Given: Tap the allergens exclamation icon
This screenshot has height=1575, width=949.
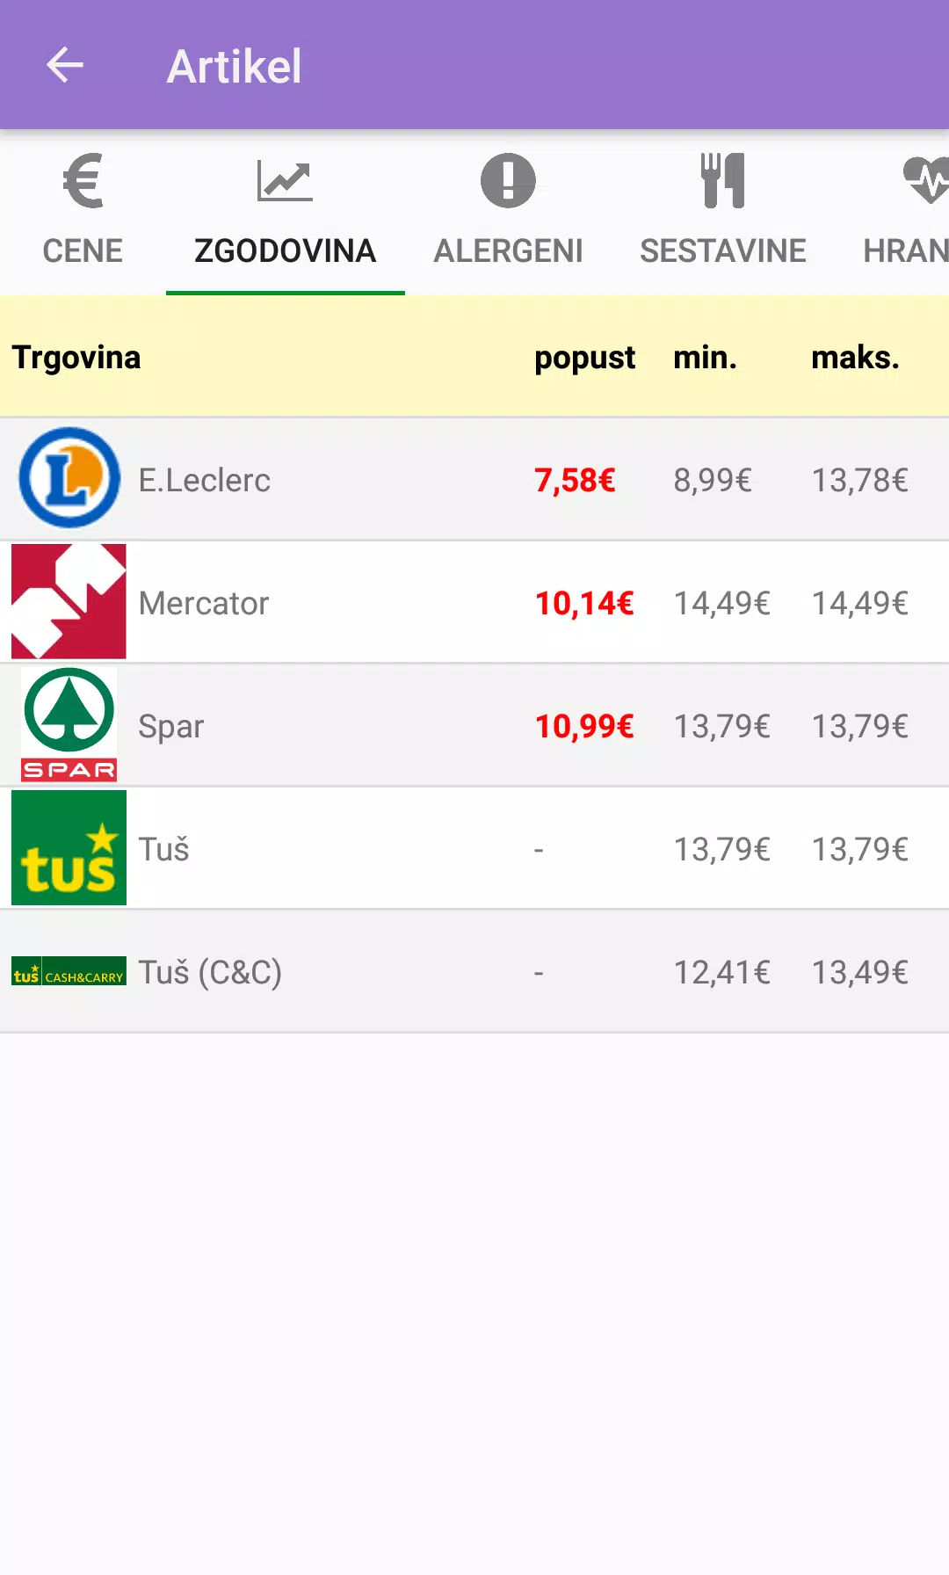Looking at the screenshot, I should (508, 181).
